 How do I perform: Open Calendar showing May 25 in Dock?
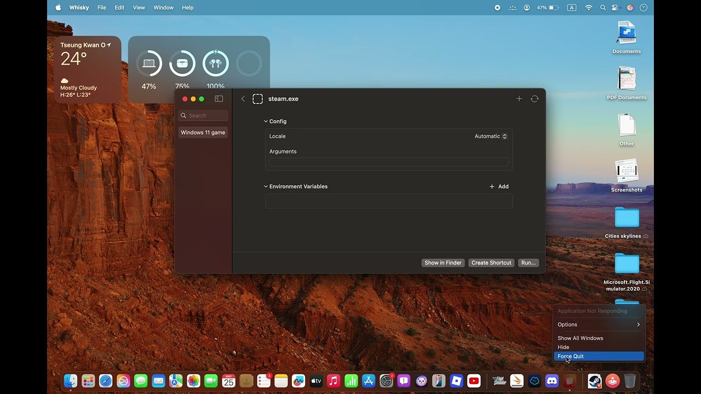[x=228, y=381]
